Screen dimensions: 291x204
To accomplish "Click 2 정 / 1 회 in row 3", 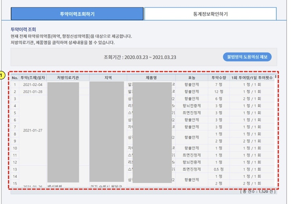I will point(252,99).
